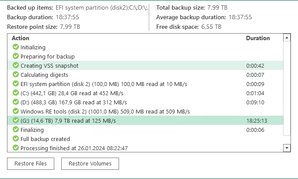The image size is (298, 179).
Task: Click the green checkmark beside Initializing
Action: (x=16, y=47)
